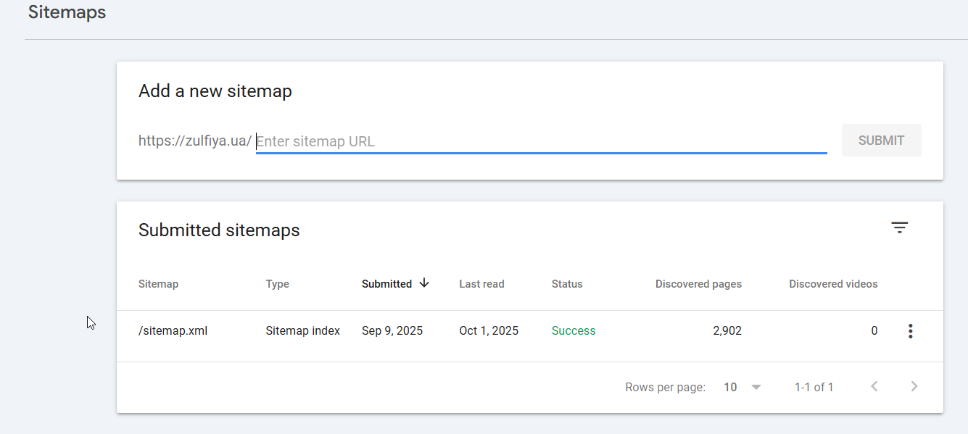
Task: Expand the Rows per page dropdown
Action: click(x=742, y=387)
